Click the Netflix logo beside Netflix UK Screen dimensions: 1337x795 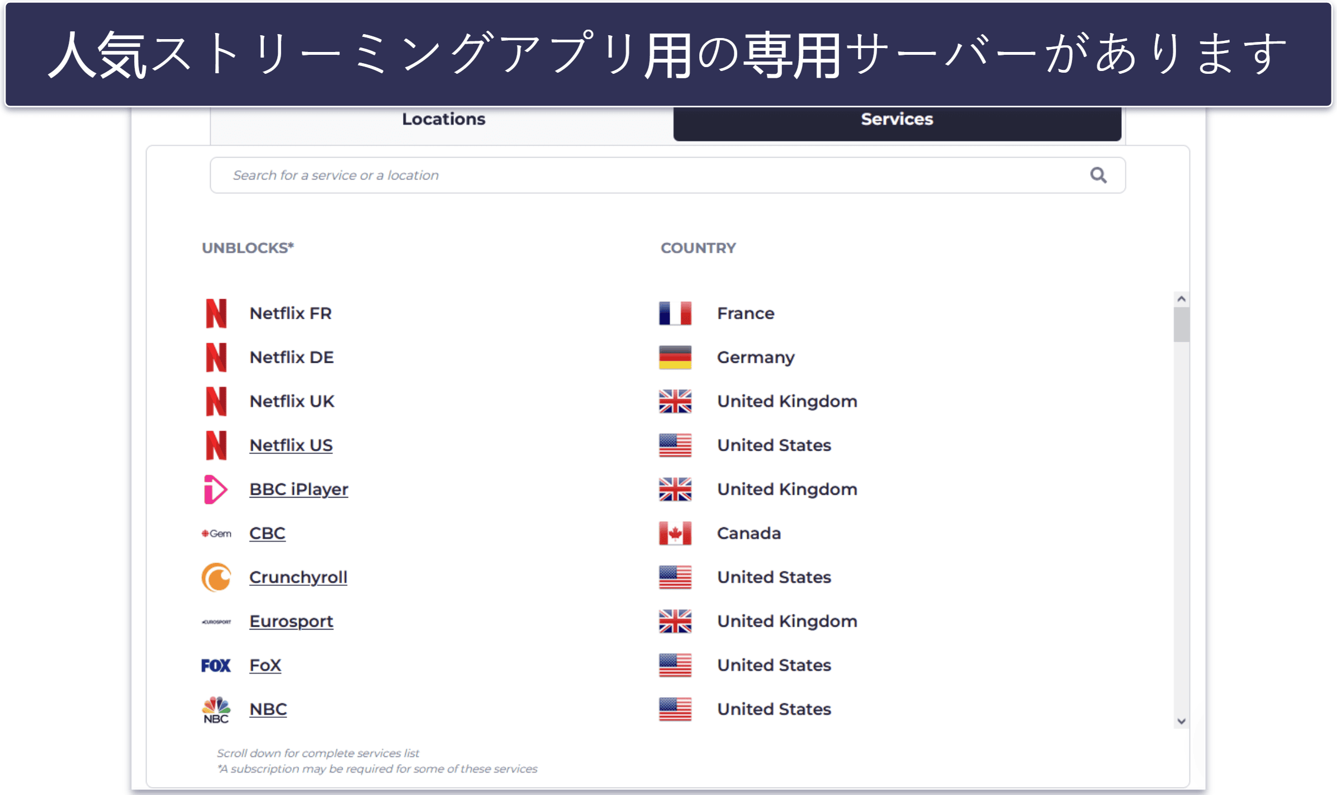[x=216, y=401]
